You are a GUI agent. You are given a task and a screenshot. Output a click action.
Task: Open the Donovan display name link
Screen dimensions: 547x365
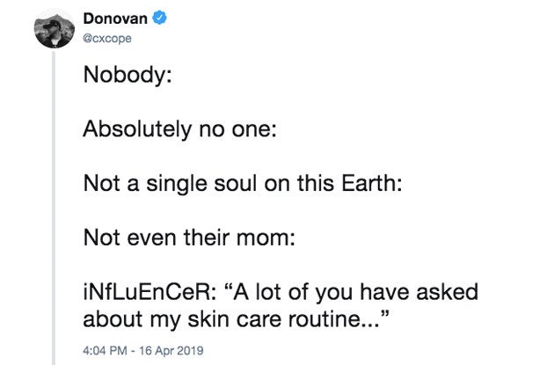click(115, 18)
